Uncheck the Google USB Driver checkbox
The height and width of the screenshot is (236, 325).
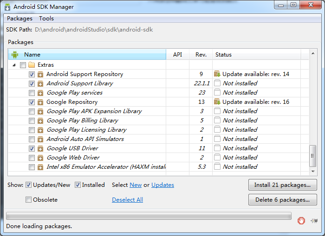click(x=32, y=148)
